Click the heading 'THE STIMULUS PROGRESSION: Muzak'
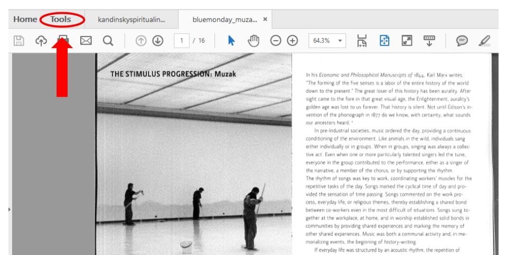 [173, 74]
